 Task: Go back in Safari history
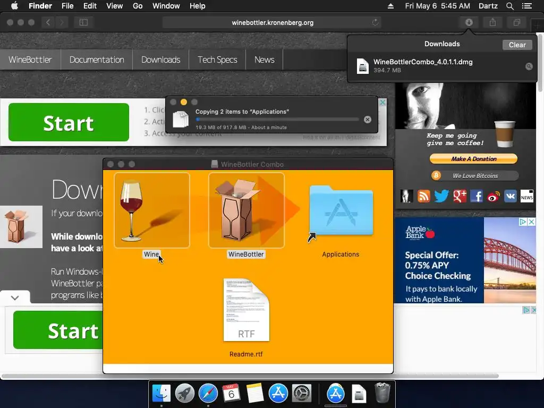pos(48,22)
